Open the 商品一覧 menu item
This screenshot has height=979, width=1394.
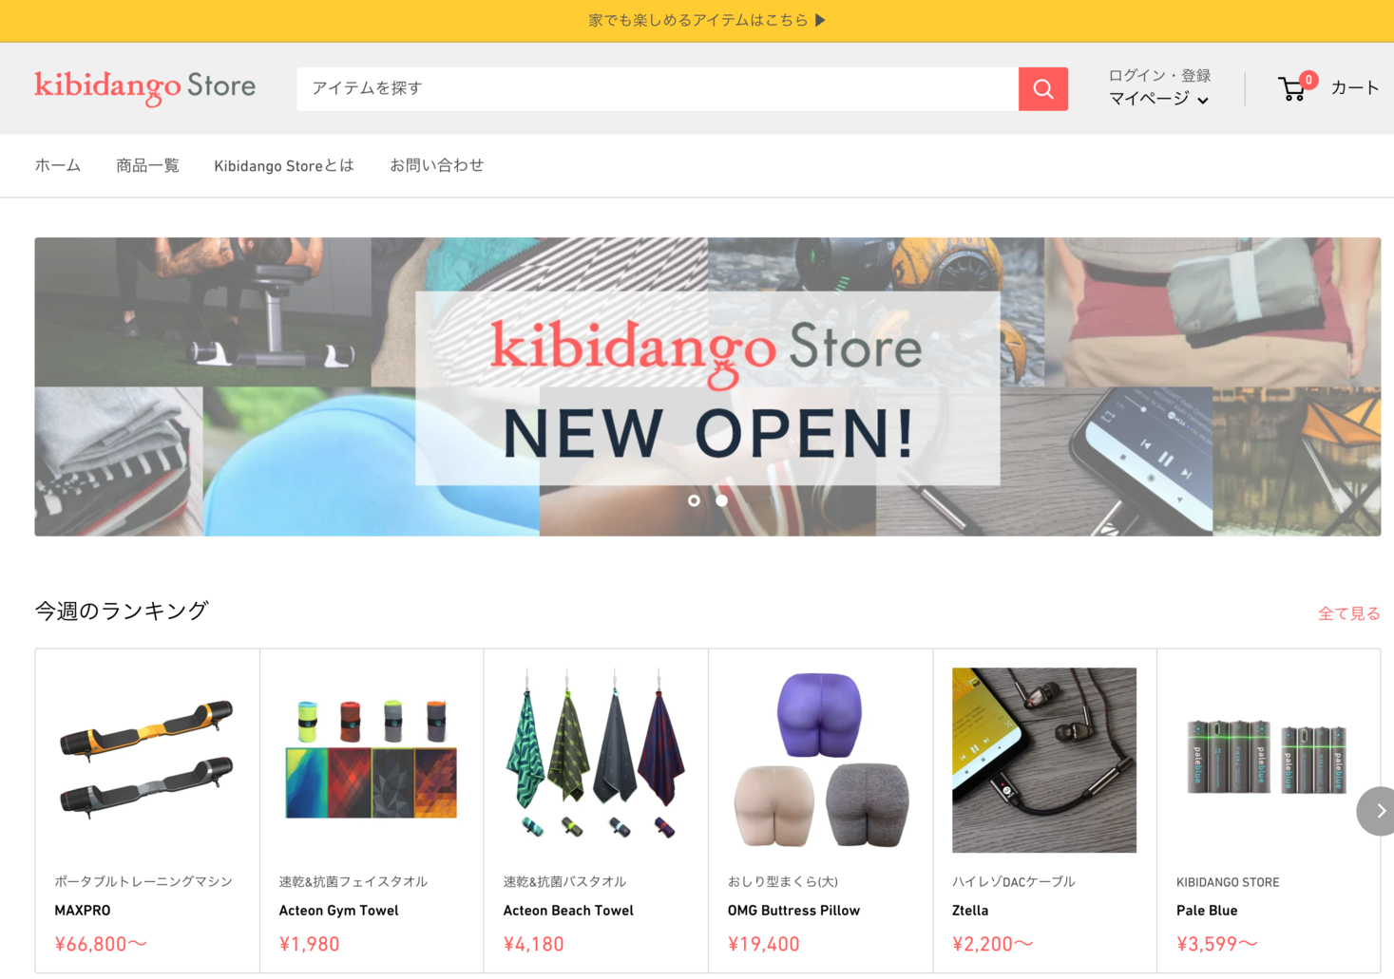click(147, 165)
